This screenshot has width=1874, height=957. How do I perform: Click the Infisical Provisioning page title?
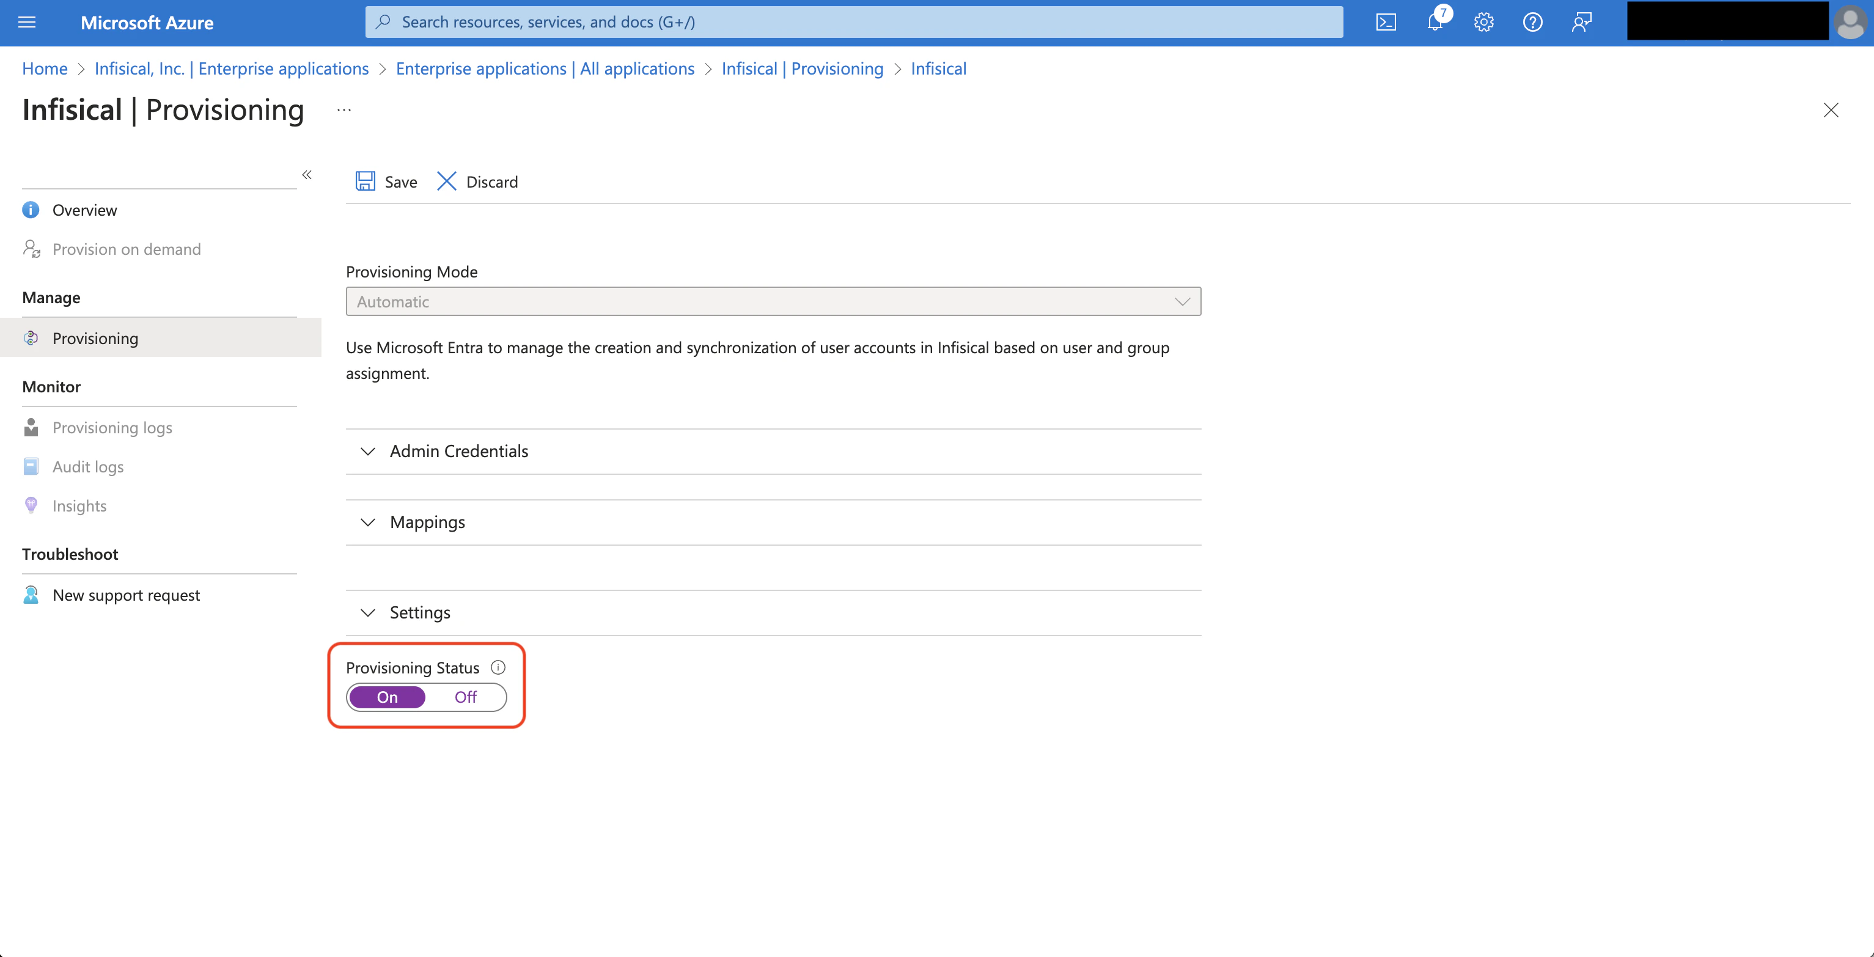(163, 110)
